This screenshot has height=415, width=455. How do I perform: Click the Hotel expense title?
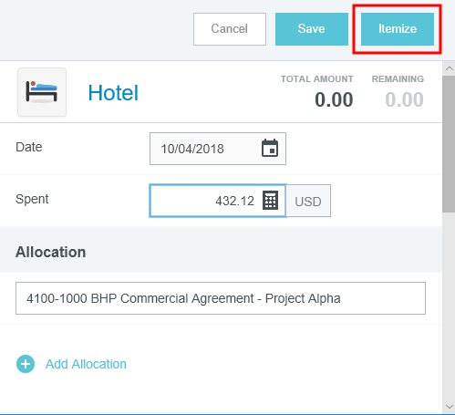113,93
